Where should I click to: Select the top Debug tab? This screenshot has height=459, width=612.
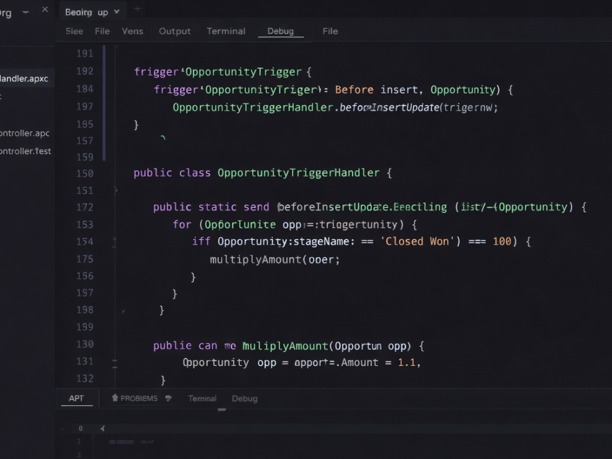click(281, 31)
